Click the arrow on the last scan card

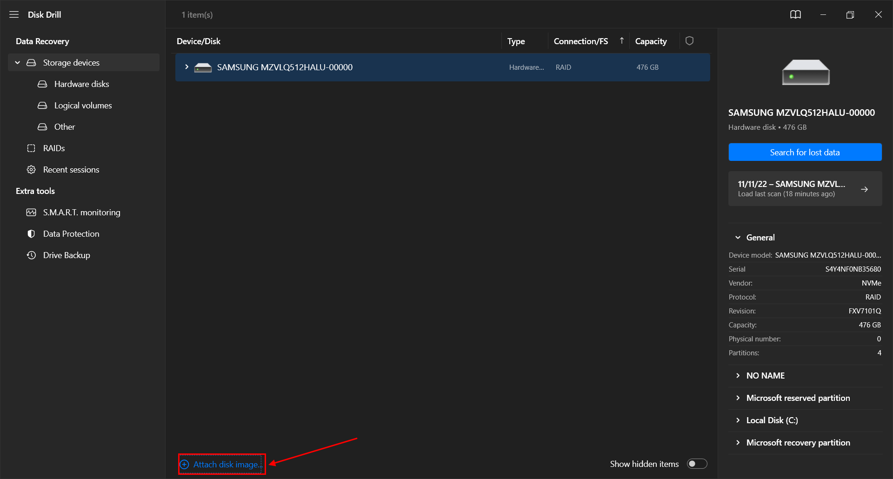point(864,189)
